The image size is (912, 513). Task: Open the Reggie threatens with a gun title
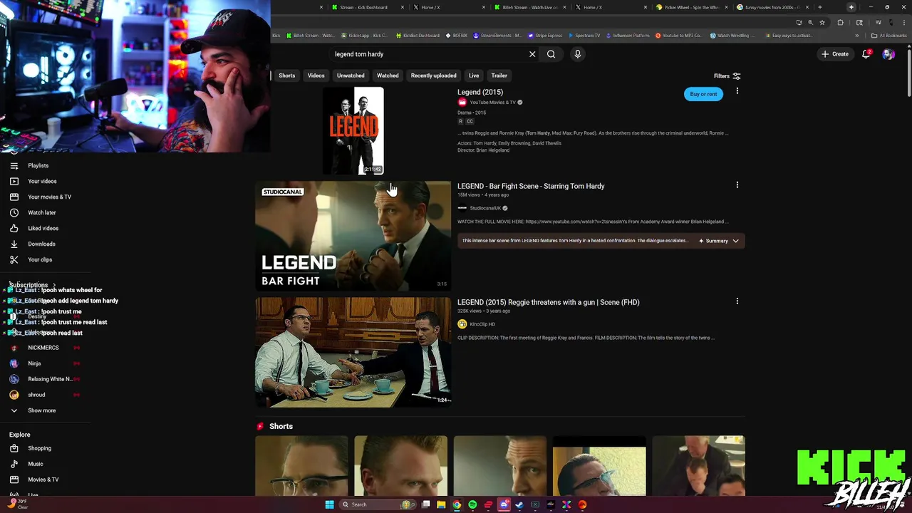(x=548, y=302)
